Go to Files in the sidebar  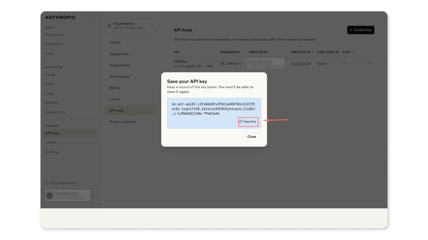point(49,53)
